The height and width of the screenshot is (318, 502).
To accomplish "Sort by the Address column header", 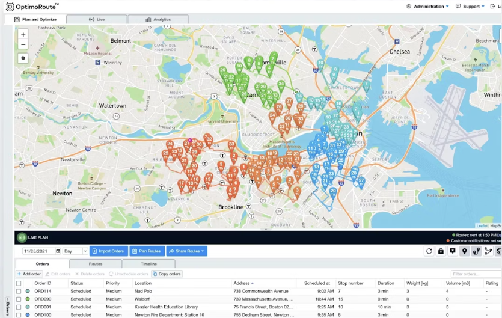I will pyautogui.click(x=243, y=283).
